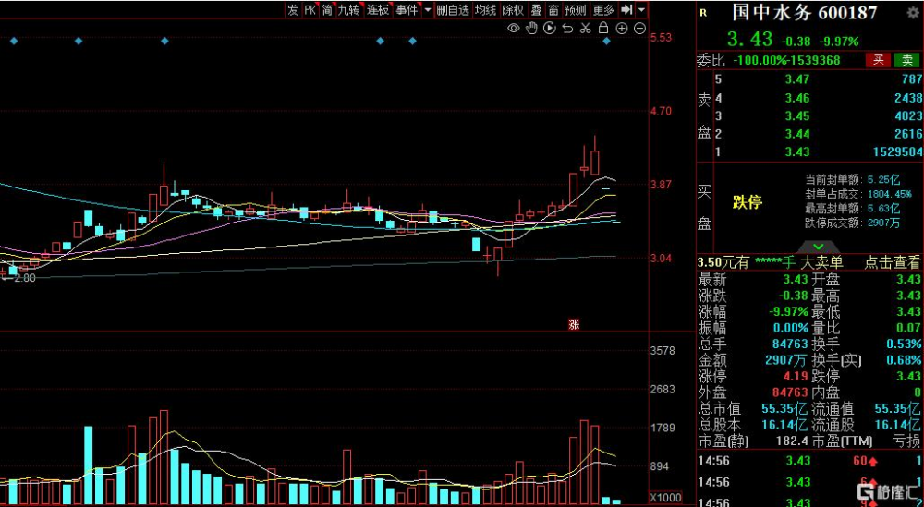
Task: Toggle the eye visibility icon
Action: (514, 28)
